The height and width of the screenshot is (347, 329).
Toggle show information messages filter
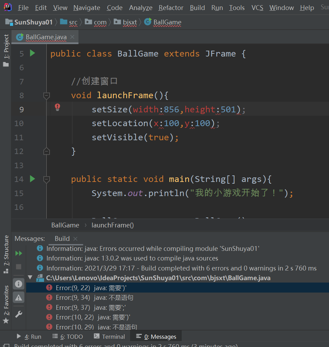[x=19, y=284]
